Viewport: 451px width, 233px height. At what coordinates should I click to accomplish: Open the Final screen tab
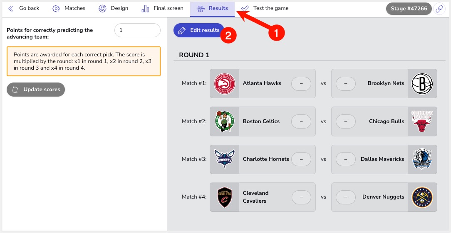(x=162, y=8)
